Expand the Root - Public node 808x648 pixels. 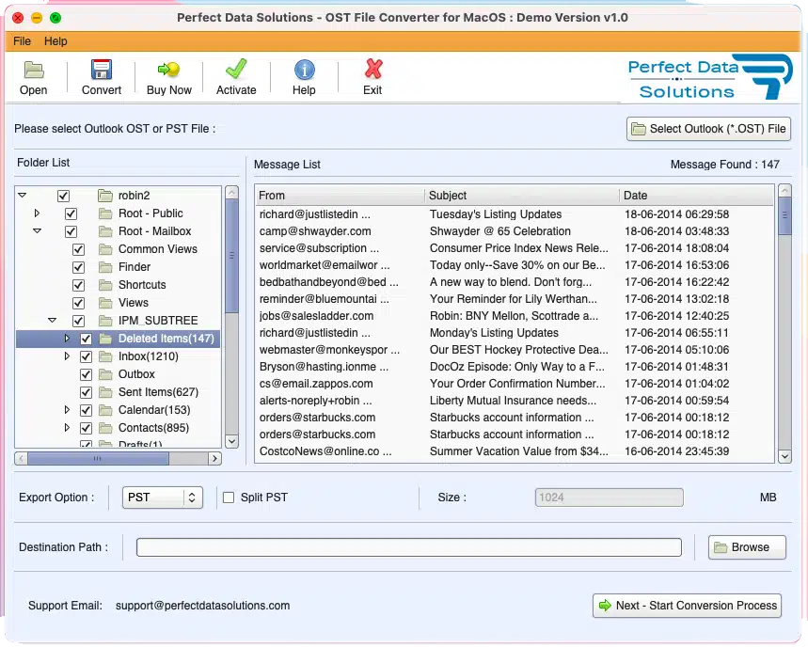(37, 213)
